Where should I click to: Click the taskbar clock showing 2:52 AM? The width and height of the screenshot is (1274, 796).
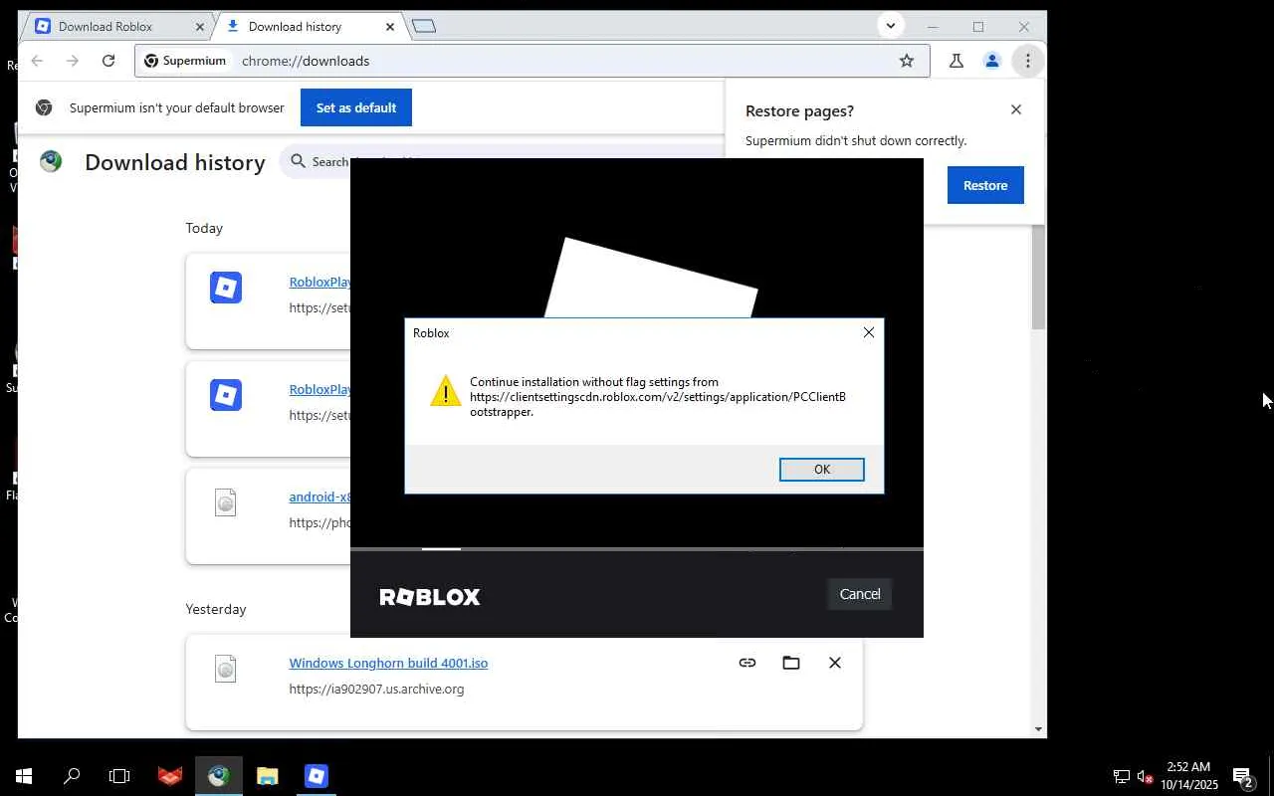click(x=1188, y=776)
